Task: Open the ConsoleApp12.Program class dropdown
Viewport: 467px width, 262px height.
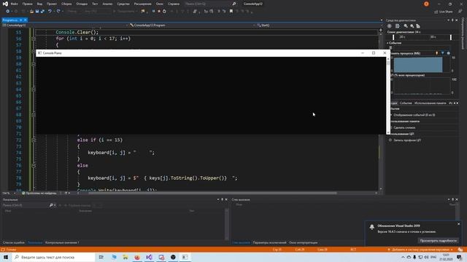Action: tap(254, 25)
